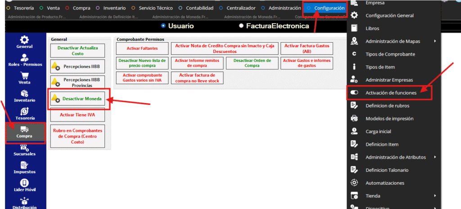461x209 pixels.
Task: Open the Impuestos sidebar icon
Action: (x=24, y=166)
